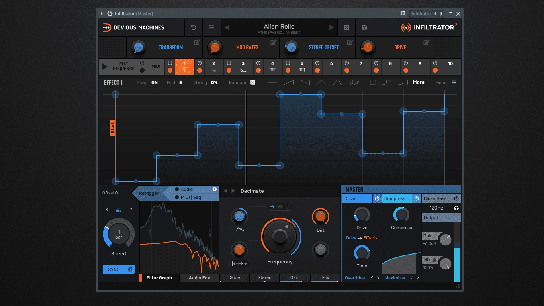Viewport: 544px width, 306px height.
Task: Switch to the Stereo tab
Action: tap(264, 278)
